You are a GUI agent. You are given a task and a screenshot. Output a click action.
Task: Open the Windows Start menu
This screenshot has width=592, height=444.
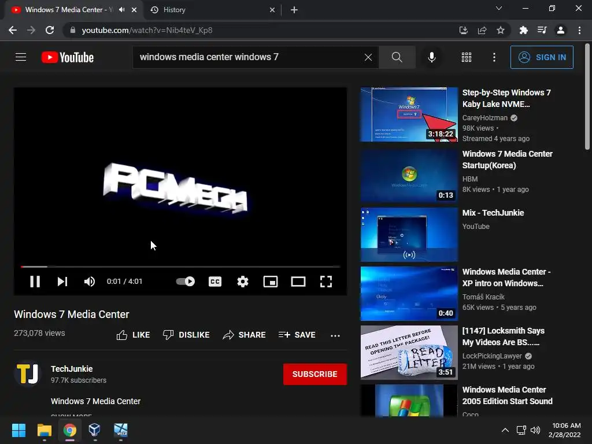click(x=18, y=430)
